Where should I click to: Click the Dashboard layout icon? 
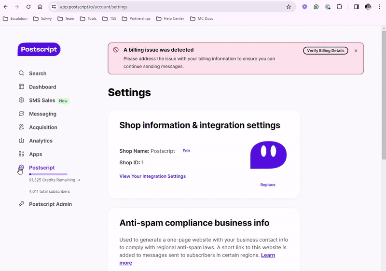21,87
